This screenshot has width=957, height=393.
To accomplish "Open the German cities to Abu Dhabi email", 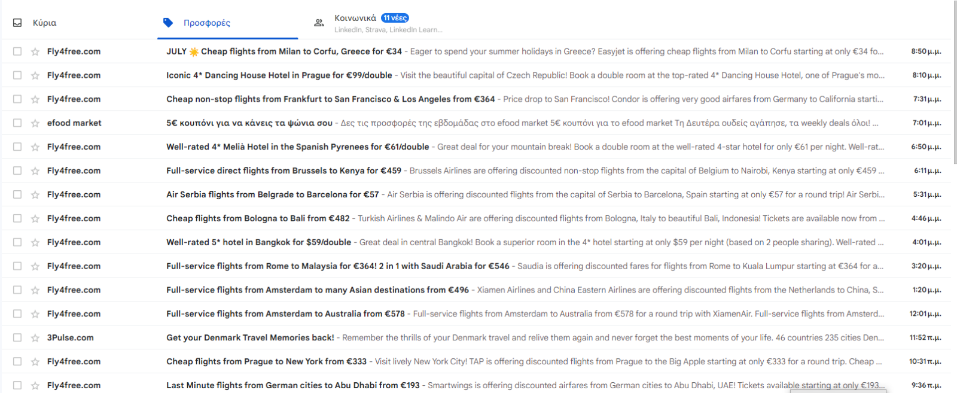I will pyautogui.click(x=292, y=386).
